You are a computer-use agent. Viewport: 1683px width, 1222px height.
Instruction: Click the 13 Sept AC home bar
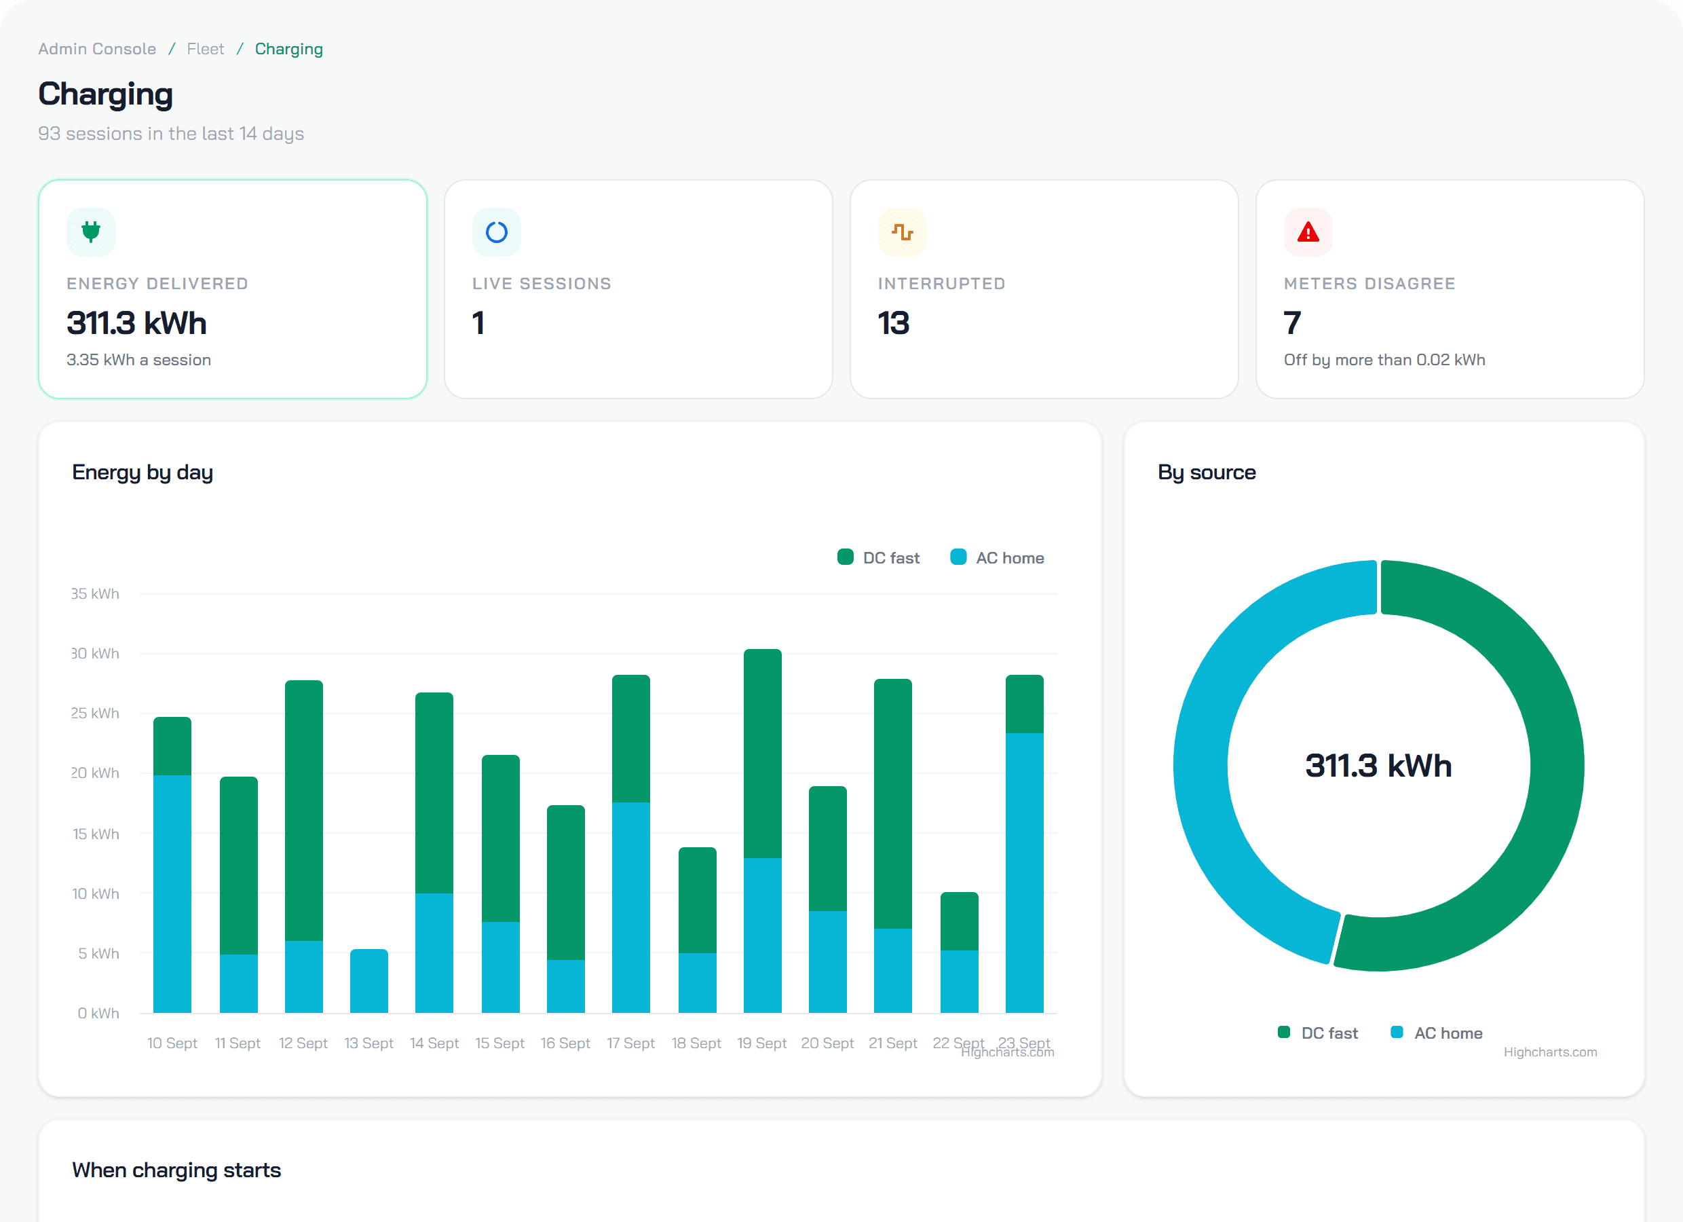(368, 981)
